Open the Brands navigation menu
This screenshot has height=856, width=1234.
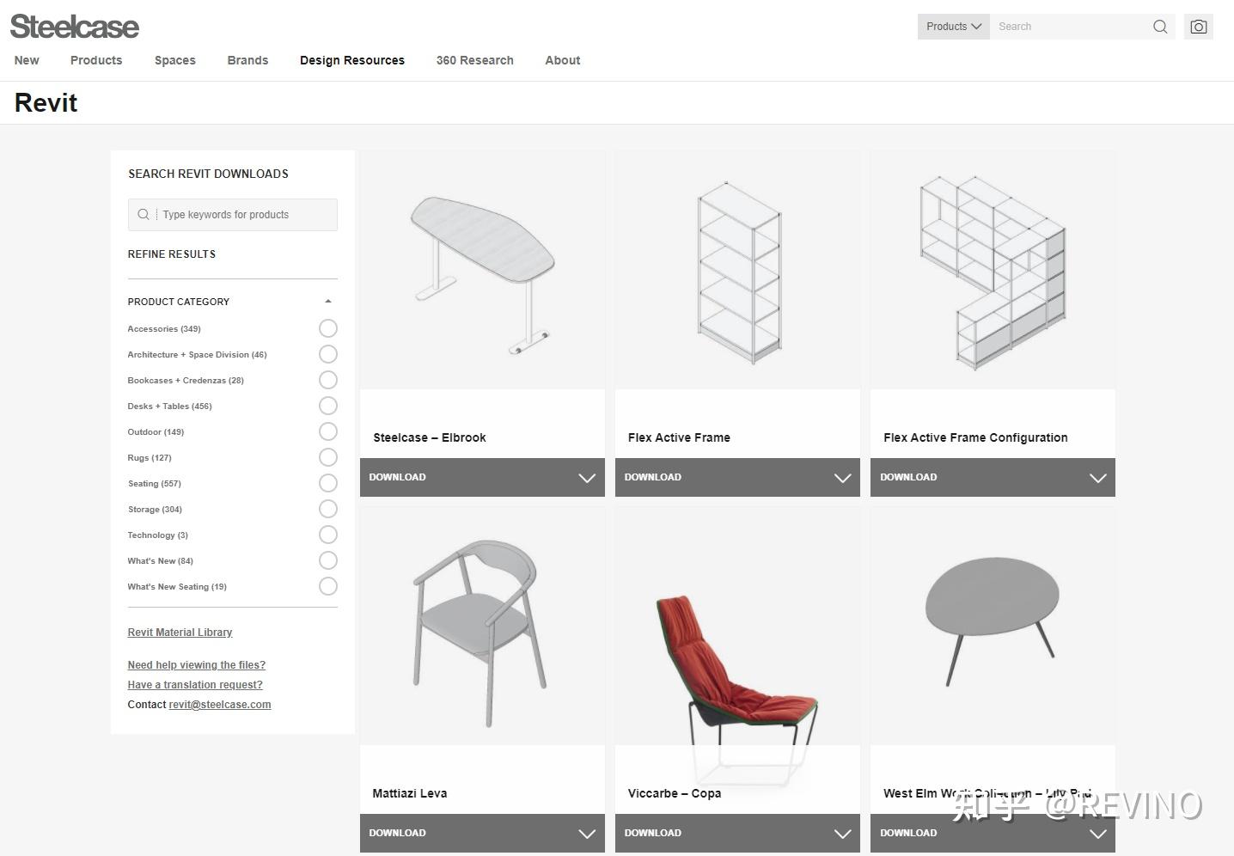coord(247,60)
